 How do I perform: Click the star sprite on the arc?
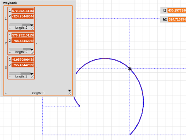[x=130, y=69]
